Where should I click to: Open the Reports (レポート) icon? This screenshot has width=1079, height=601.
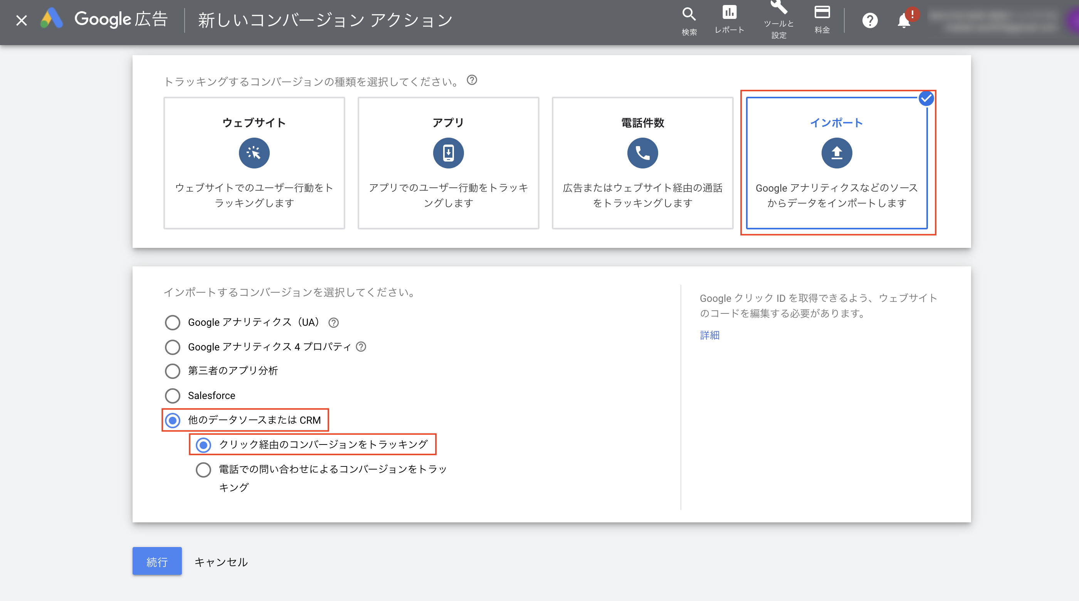pyautogui.click(x=729, y=13)
